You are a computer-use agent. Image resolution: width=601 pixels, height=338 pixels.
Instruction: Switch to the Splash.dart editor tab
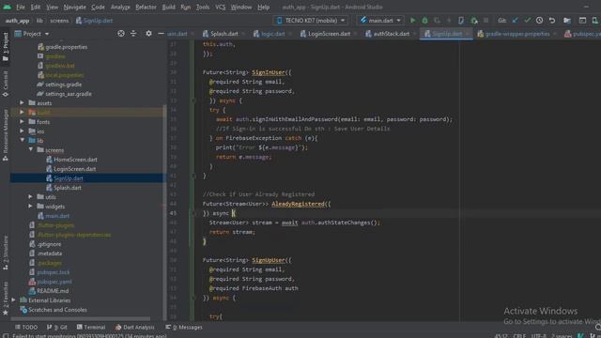223,34
